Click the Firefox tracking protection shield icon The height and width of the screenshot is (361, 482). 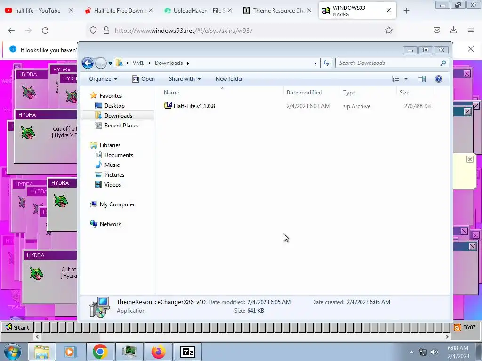(93, 31)
